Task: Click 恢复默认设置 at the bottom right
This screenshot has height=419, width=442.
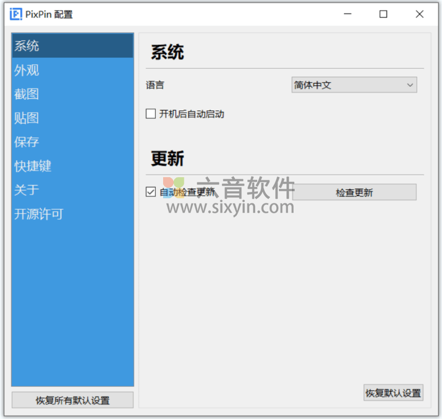Action: pyautogui.click(x=393, y=393)
